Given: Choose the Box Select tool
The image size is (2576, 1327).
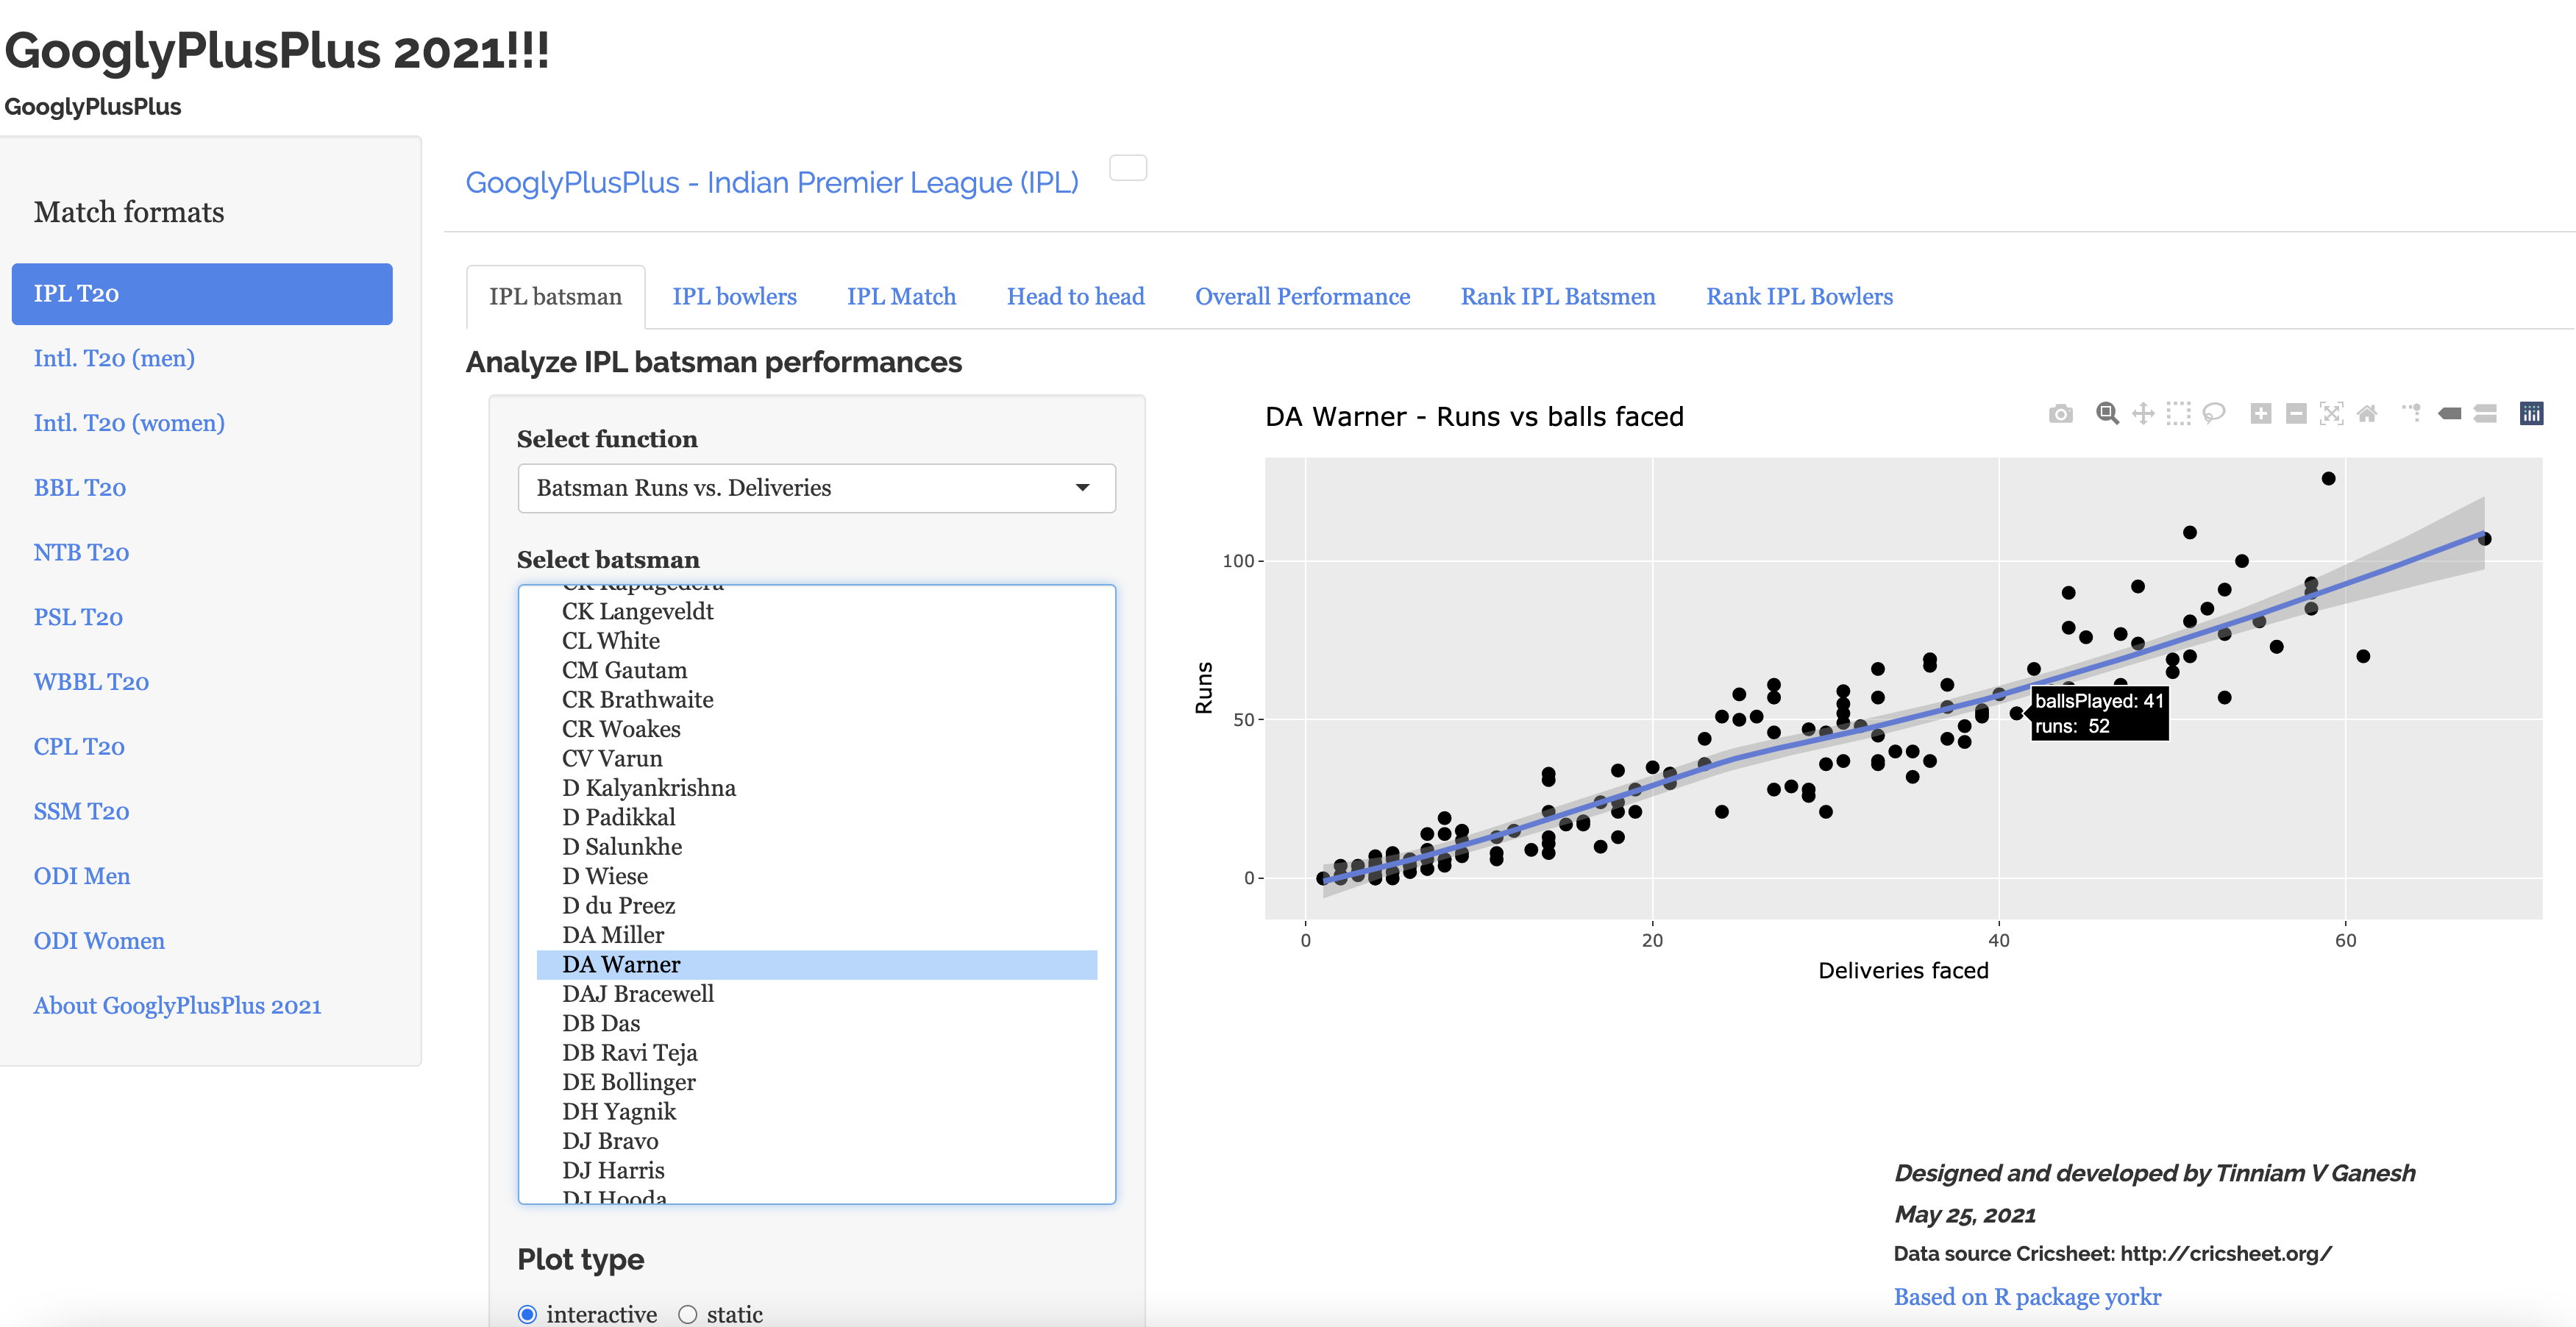Looking at the screenshot, I should point(2178,414).
